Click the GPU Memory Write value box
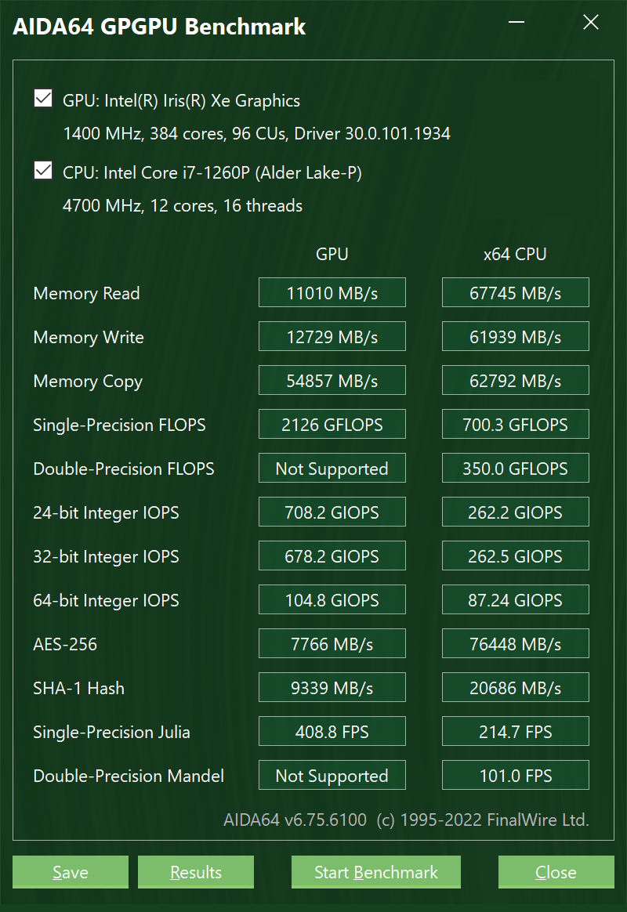627x912 pixels. [x=332, y=337]
